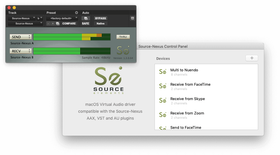Click the Source Elements logo in plugin window
This screenshot has width=280, height=155.
123,50
